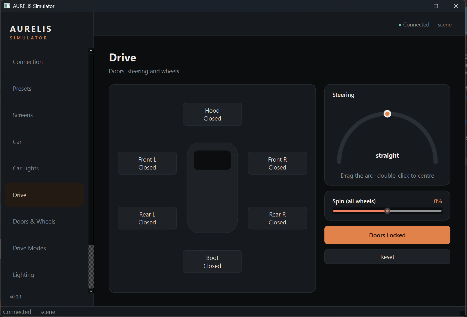The height and width of the screenshot is (317, 467).
Task: Click the Spin (all wheels) slider handle
Action: (387, 211)
